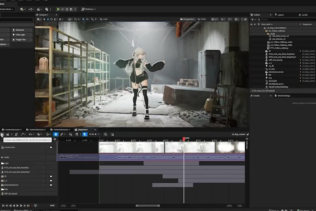
Task: Play the sequence forward in Sequencer
Action: (18, 206)
